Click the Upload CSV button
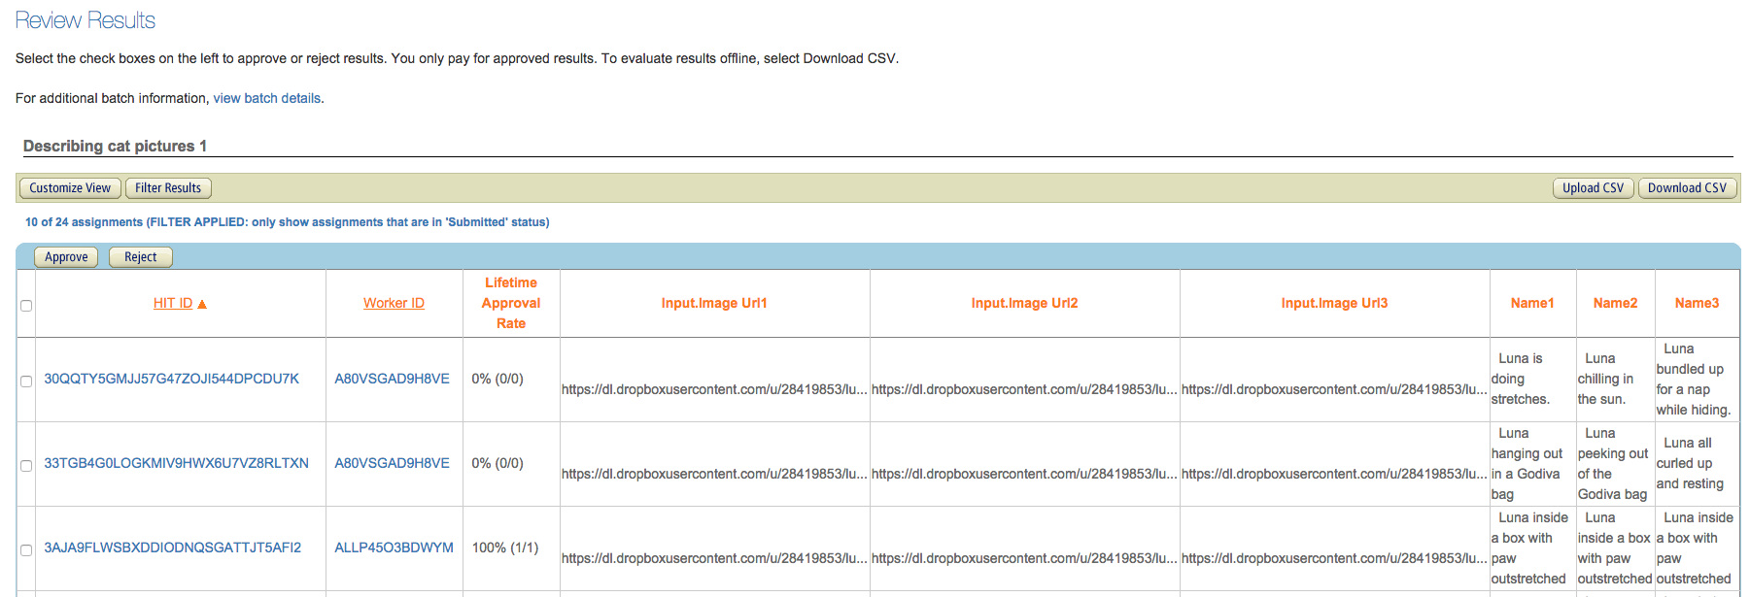This screenshot has width=1750, height=597. (1593, 188)
